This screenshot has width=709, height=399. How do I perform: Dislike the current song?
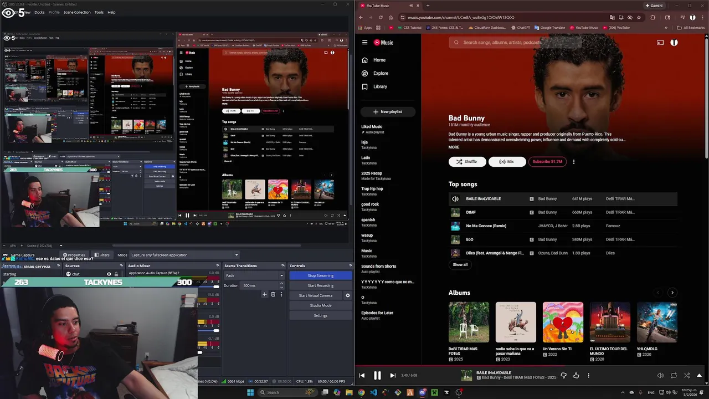(x=563, y=376)
